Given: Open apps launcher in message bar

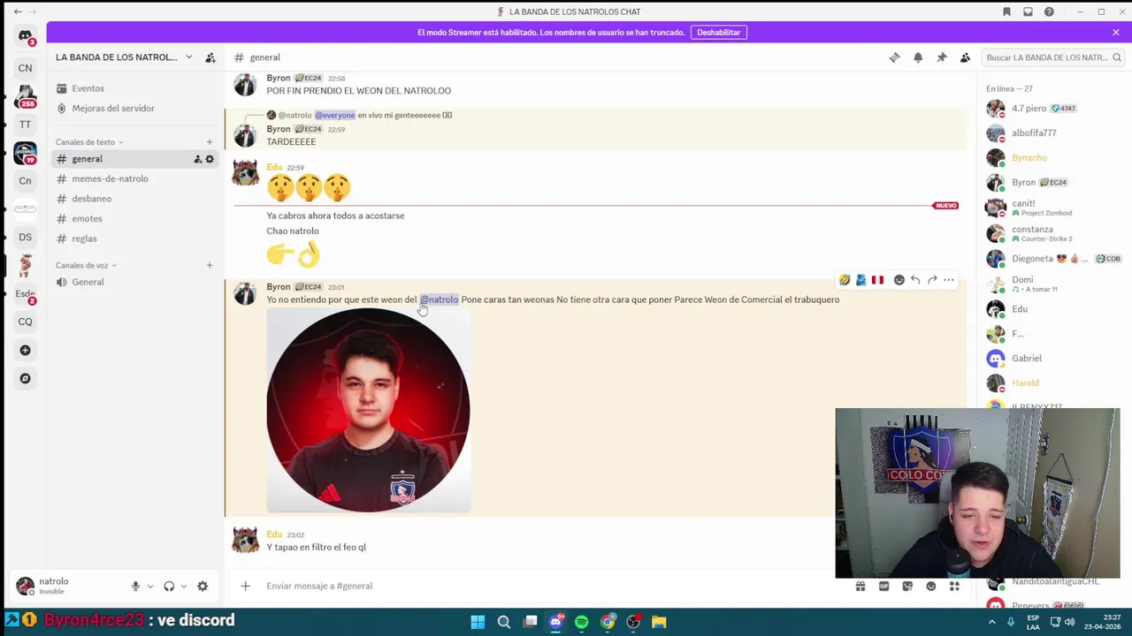Looking at the screenshot, I should click(x=954, y=586).
